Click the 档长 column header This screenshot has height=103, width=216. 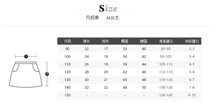(106, 41)
